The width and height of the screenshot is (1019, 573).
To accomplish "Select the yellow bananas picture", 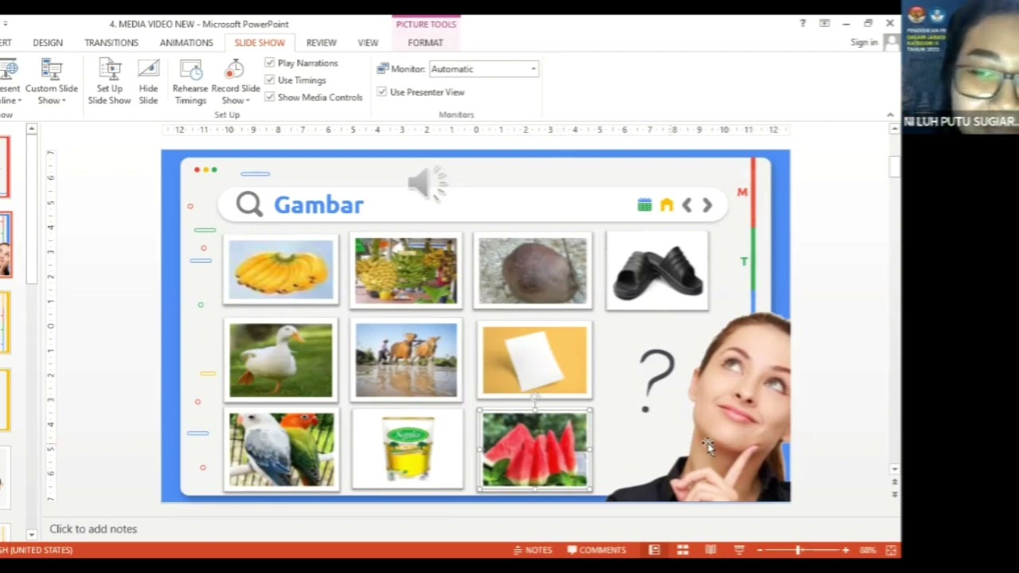I will point(281,271).
